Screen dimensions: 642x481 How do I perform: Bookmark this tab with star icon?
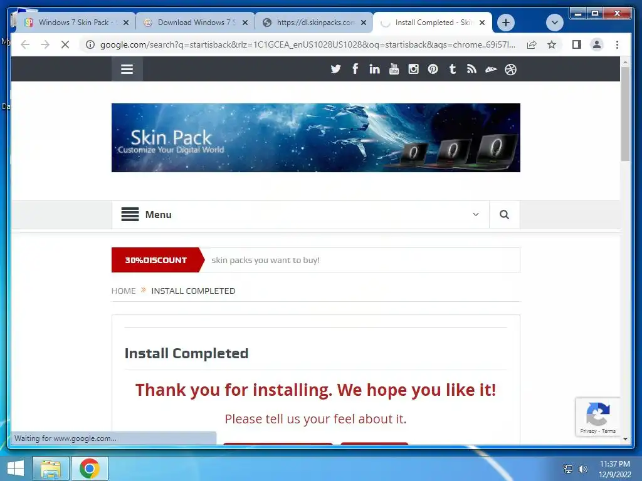pyautogui.click(x=552, y=44)
